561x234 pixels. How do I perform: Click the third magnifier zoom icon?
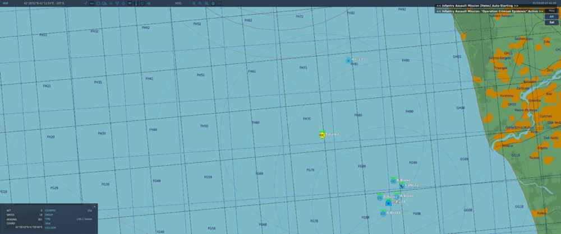coord(206,3)
